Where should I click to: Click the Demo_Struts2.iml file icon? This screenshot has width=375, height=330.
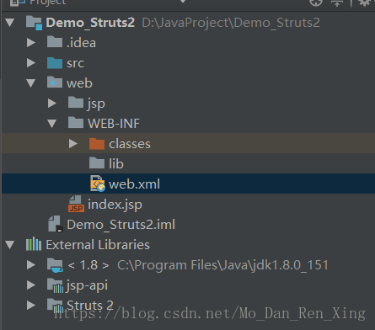[x=56, y=224]
